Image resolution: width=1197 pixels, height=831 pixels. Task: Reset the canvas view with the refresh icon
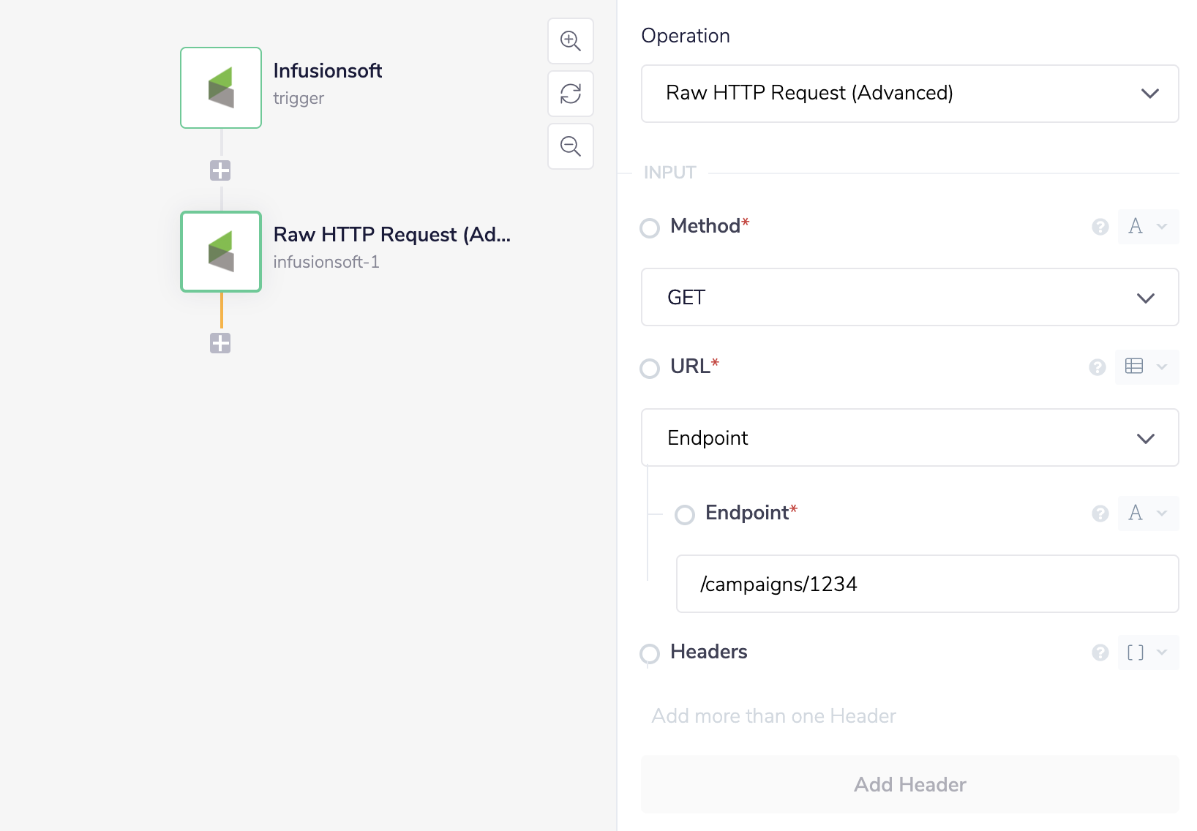pyautogui.click(x=570, y=94)
